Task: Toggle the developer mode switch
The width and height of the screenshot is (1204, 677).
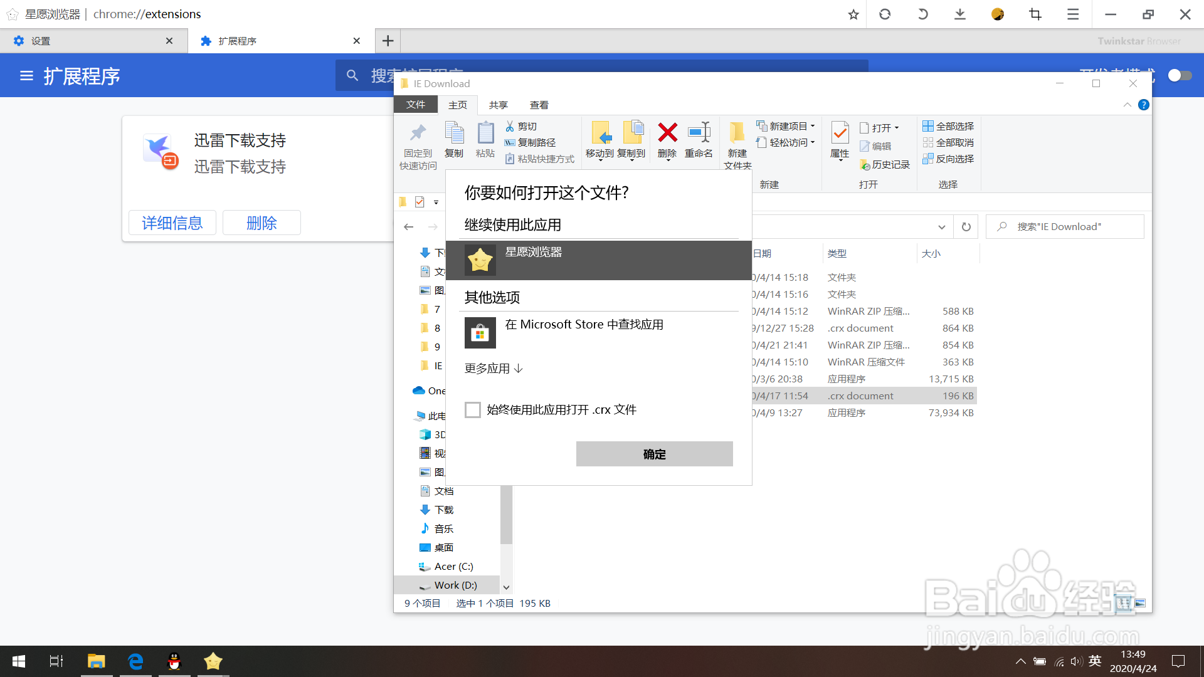Action: coord(1180,75)
